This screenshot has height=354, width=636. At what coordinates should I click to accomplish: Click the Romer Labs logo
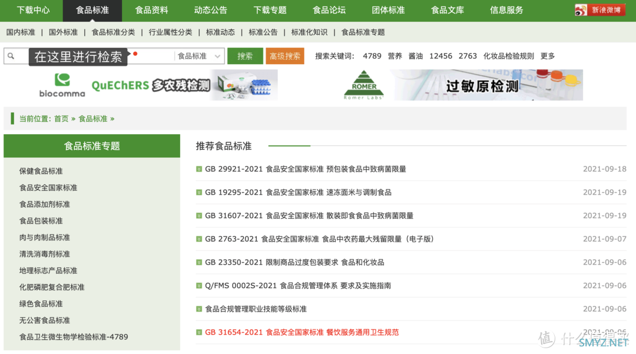tap(363, 85)
